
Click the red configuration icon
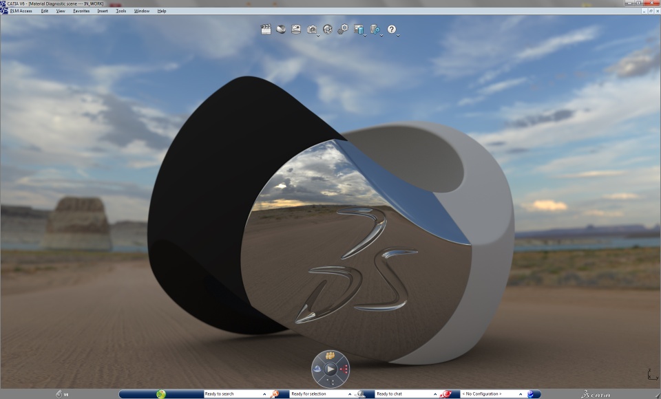point(445,394)
